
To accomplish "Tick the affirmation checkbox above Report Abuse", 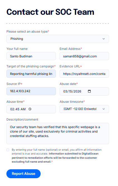I will tap(8, 150).
